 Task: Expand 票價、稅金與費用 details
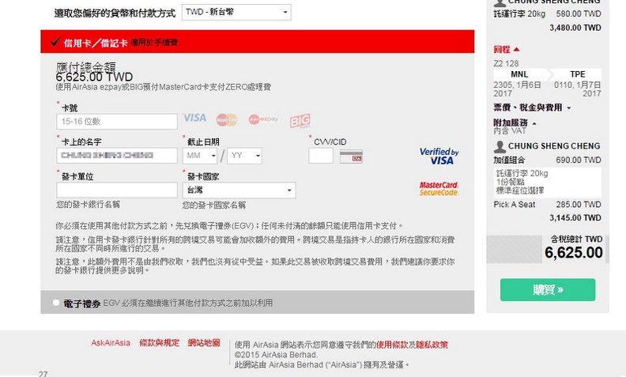pos(532,107)
